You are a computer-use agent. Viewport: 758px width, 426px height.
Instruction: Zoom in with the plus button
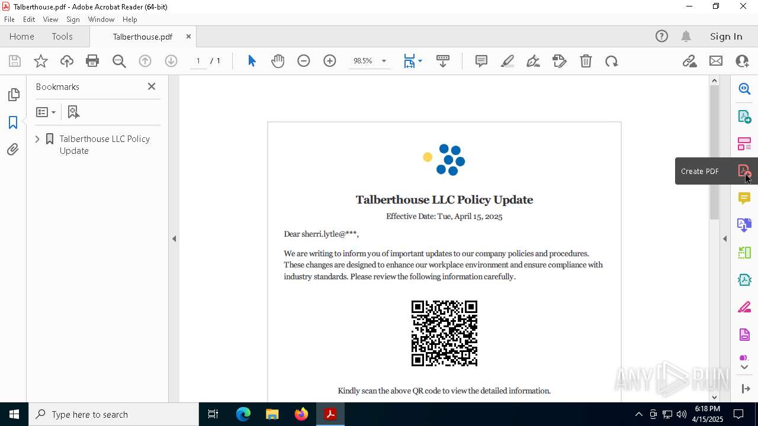pos(330,61)
